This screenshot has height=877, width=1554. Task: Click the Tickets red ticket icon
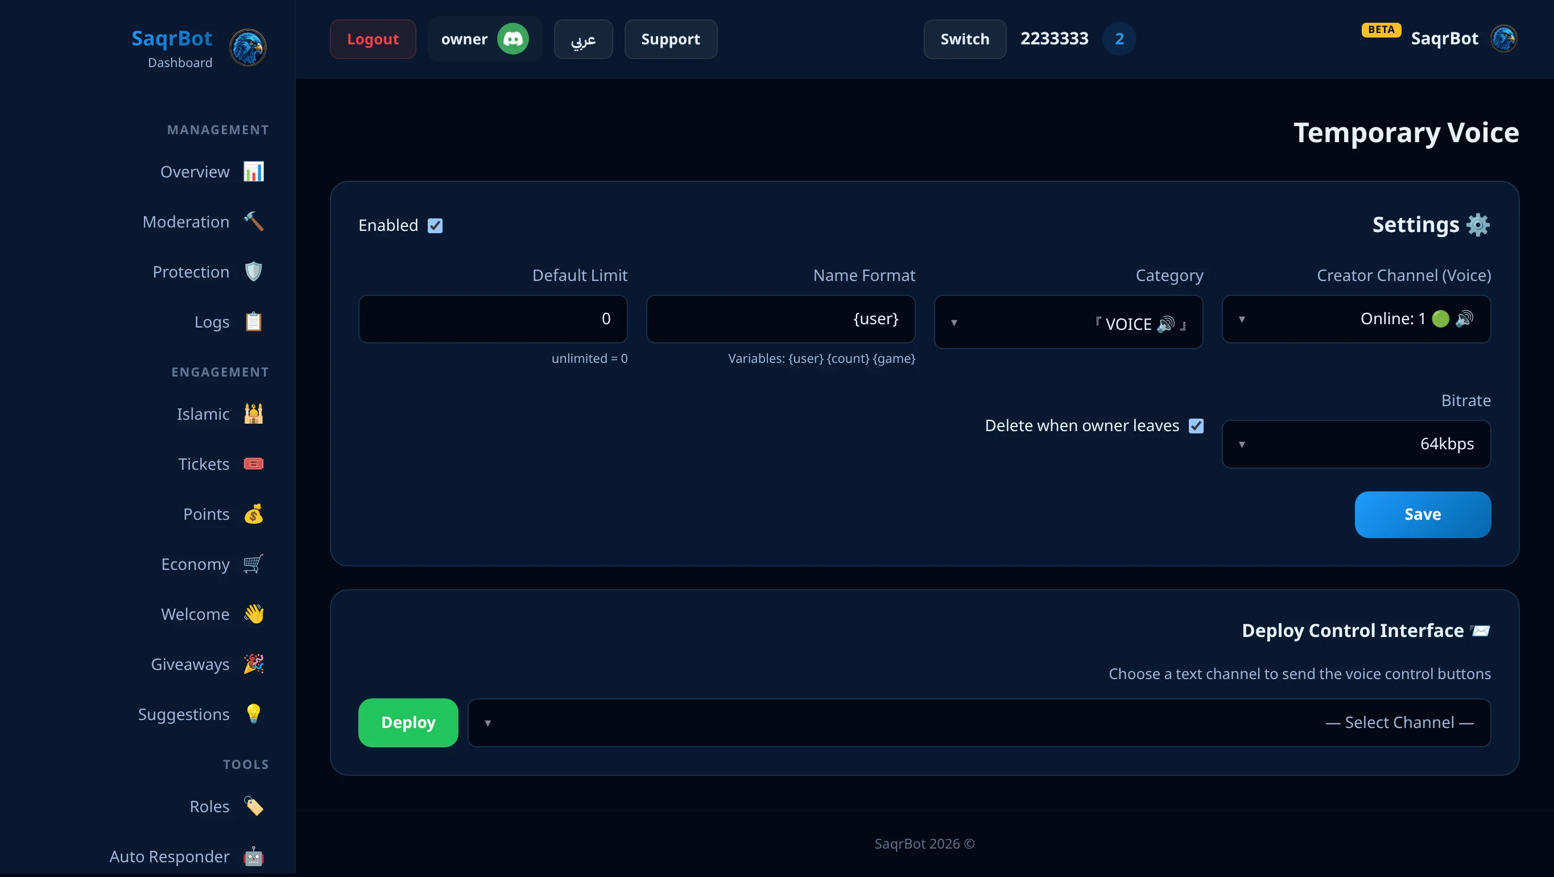coord(253,464)
